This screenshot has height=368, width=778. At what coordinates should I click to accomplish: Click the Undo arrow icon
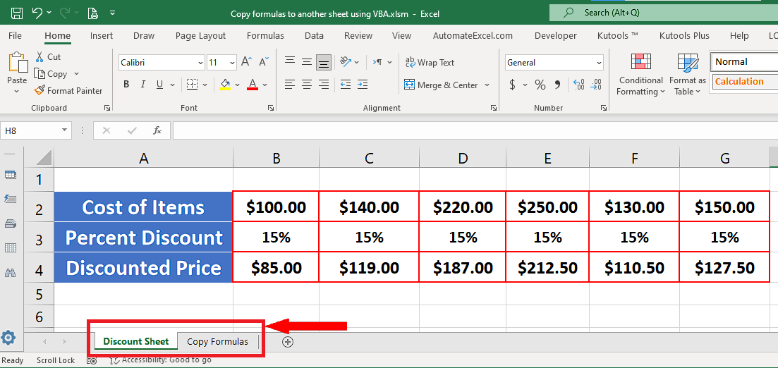pyautogui.click(x=37, y=13)
